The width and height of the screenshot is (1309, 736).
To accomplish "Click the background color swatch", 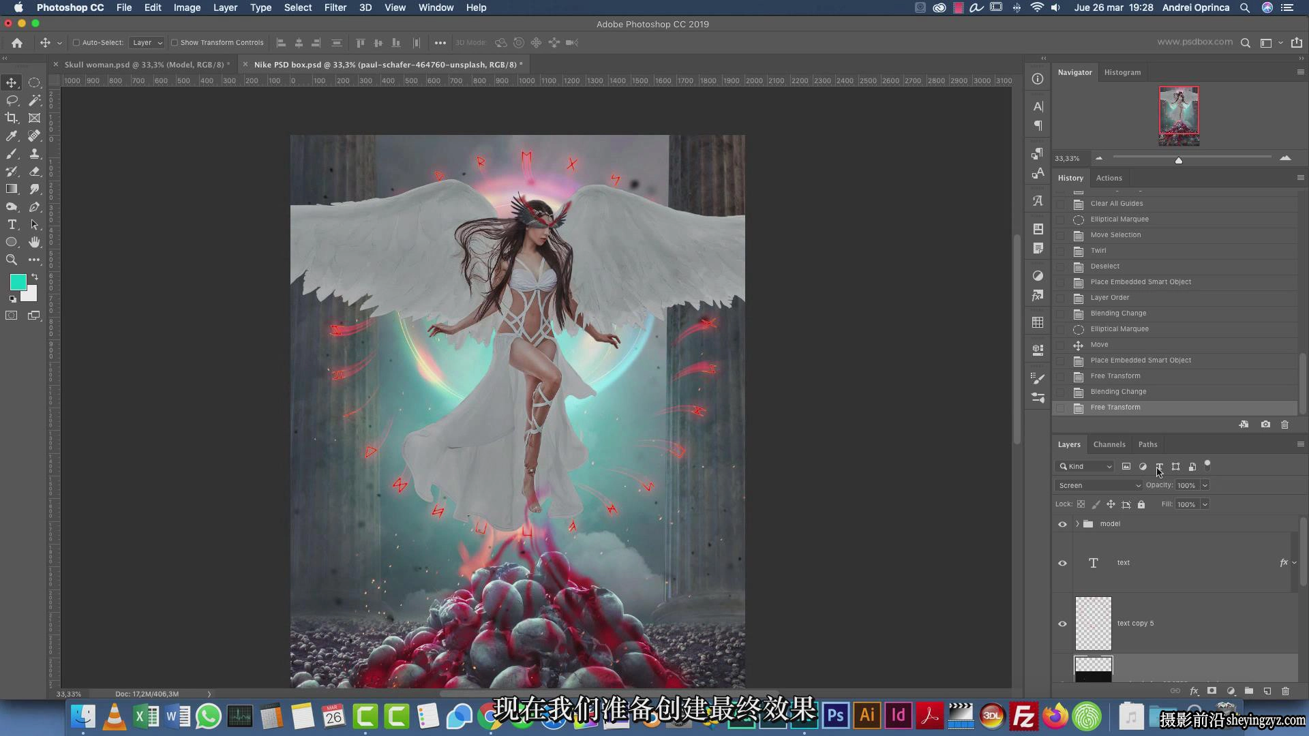I will tap(31, 296).
